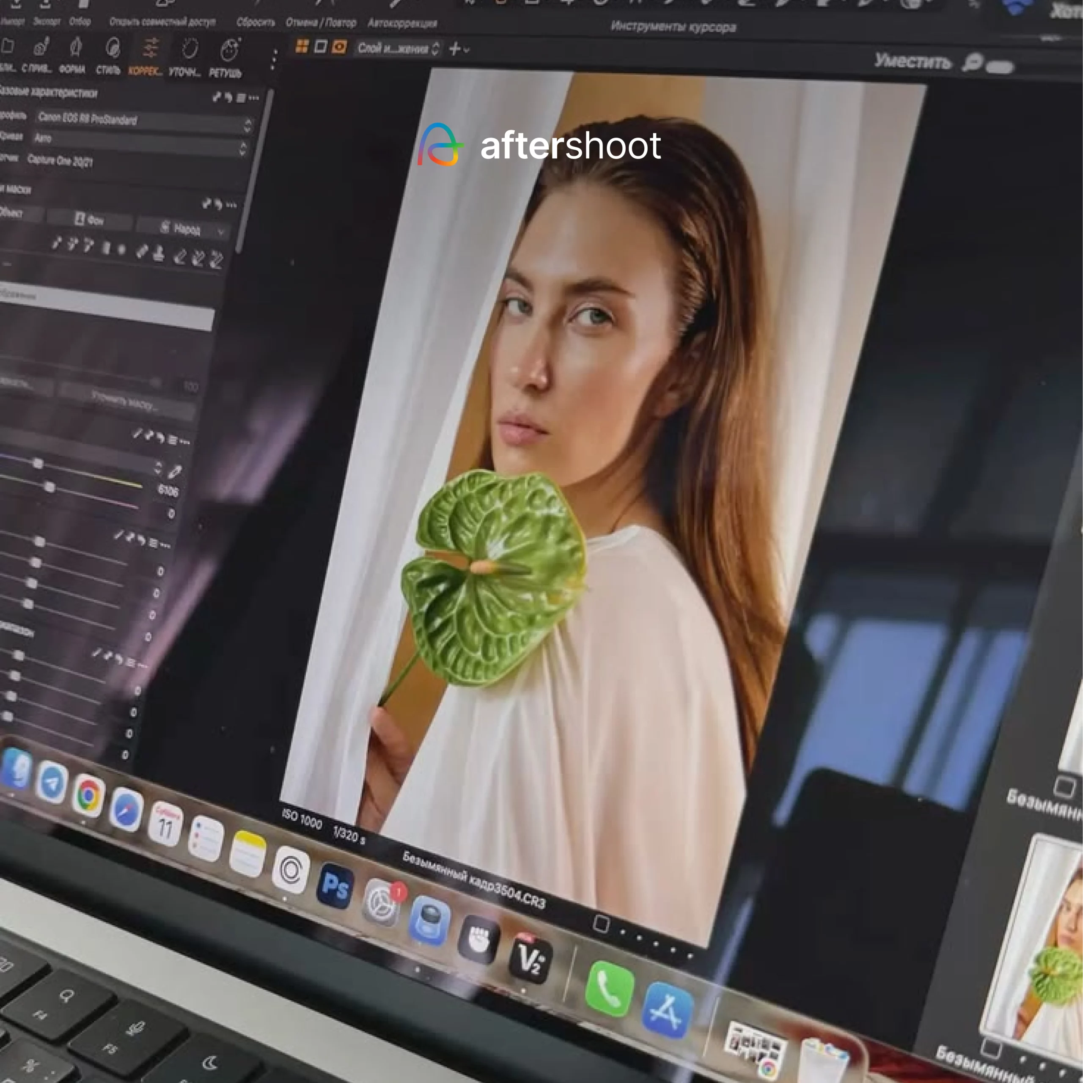
Task: Open Telegram from the dock
Action: [x=52, y=783]
